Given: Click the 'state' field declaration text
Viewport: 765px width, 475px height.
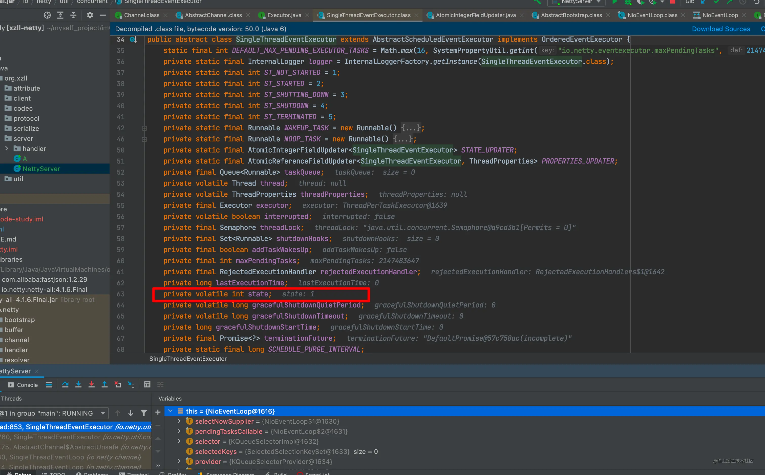Looking at the screenshot, I should pyautogui.click(x=217, y=294).
